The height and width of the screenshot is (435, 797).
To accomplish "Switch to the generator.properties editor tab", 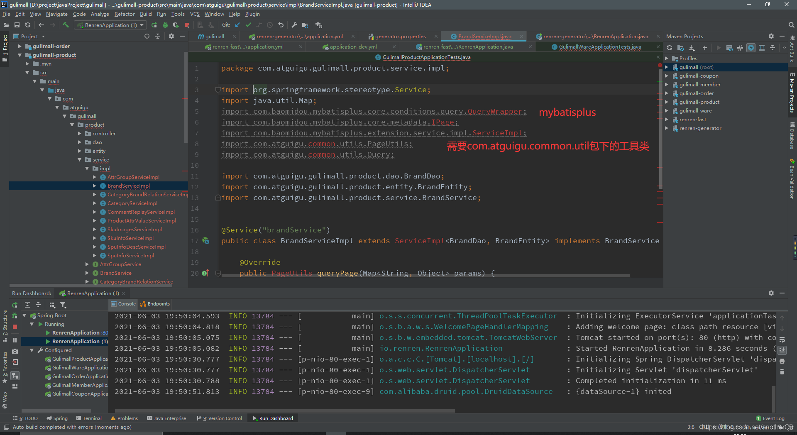I will pyautogui.click(x=400, y=36).
